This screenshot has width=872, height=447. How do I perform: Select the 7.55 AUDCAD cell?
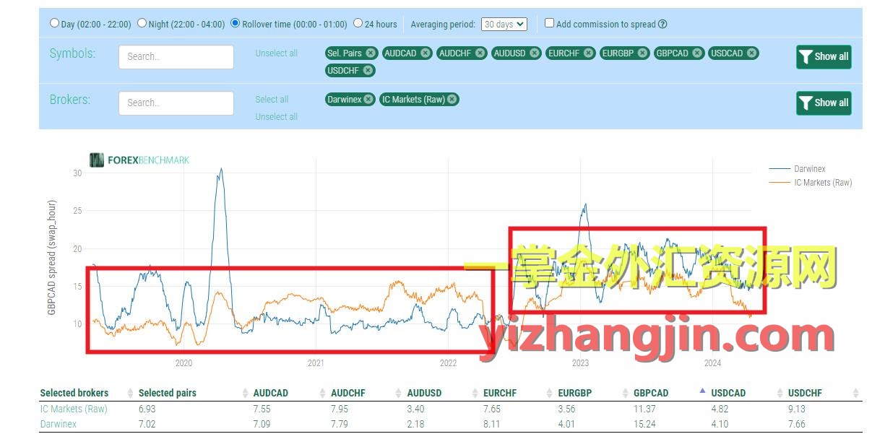262,409
